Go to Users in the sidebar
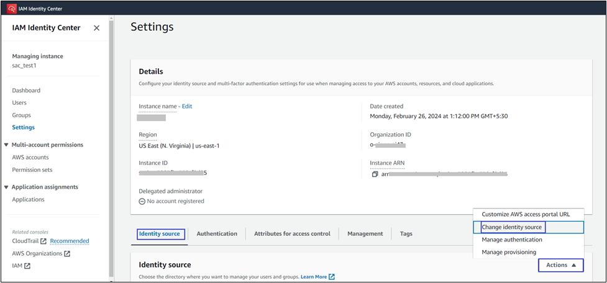 (x=19, y=102)
